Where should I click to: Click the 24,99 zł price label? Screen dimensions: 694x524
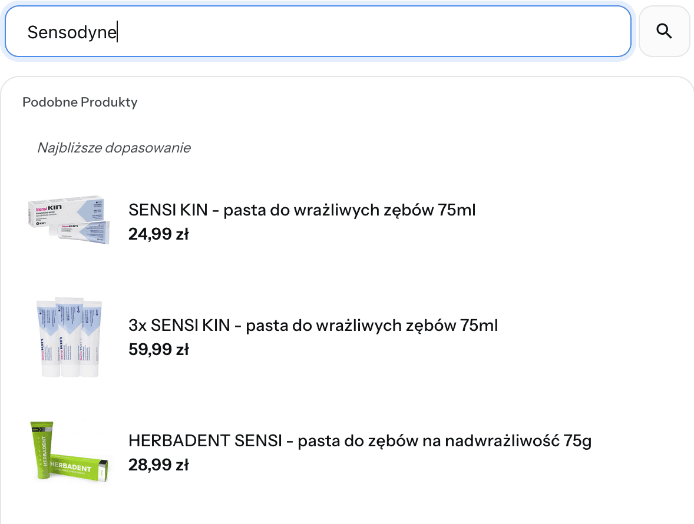[x=158, y=234]
